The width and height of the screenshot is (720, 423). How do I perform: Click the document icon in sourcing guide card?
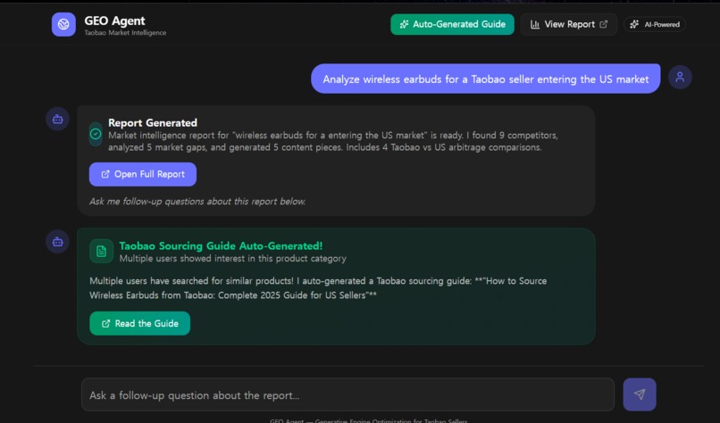(102, 251)
